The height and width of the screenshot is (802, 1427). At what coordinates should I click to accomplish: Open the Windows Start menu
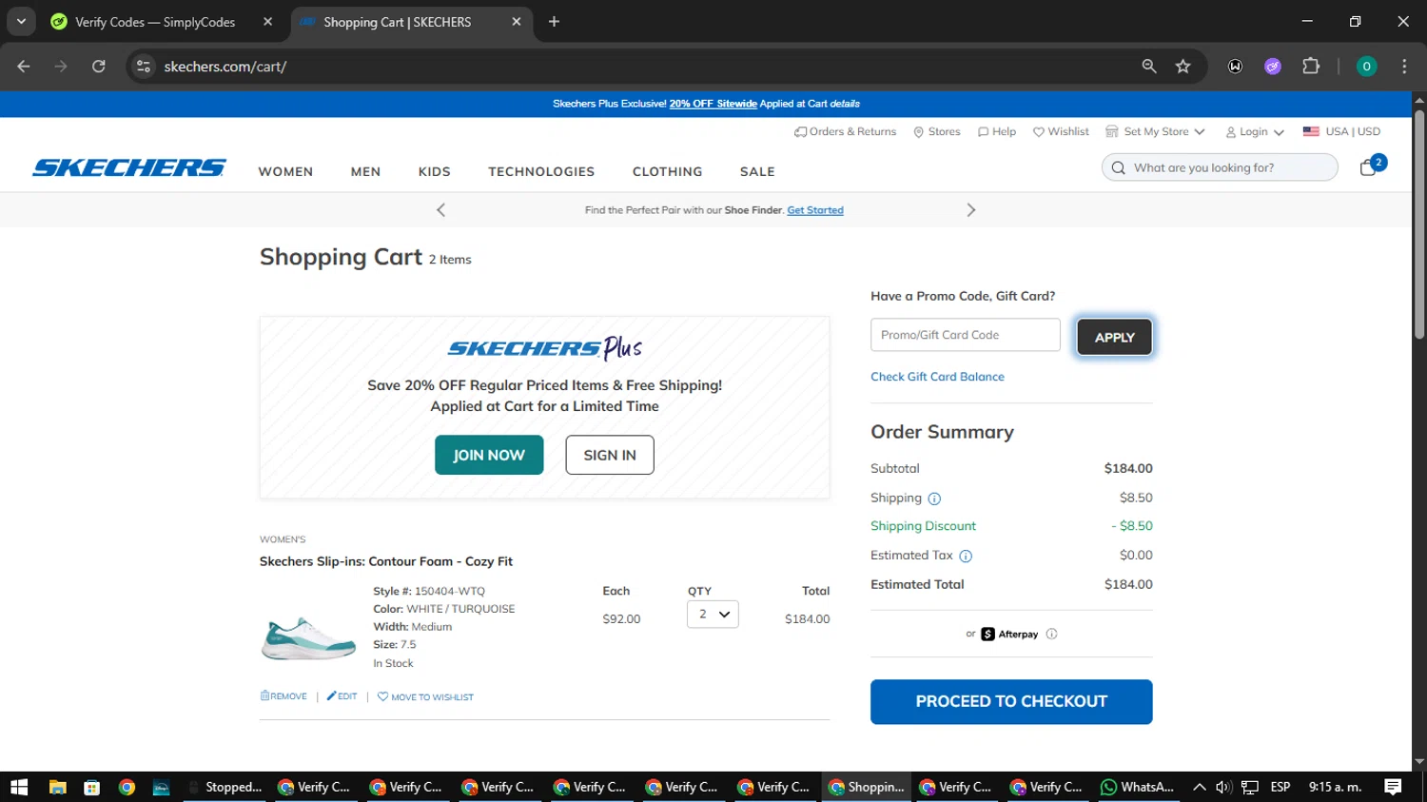(x=19, y=788)
